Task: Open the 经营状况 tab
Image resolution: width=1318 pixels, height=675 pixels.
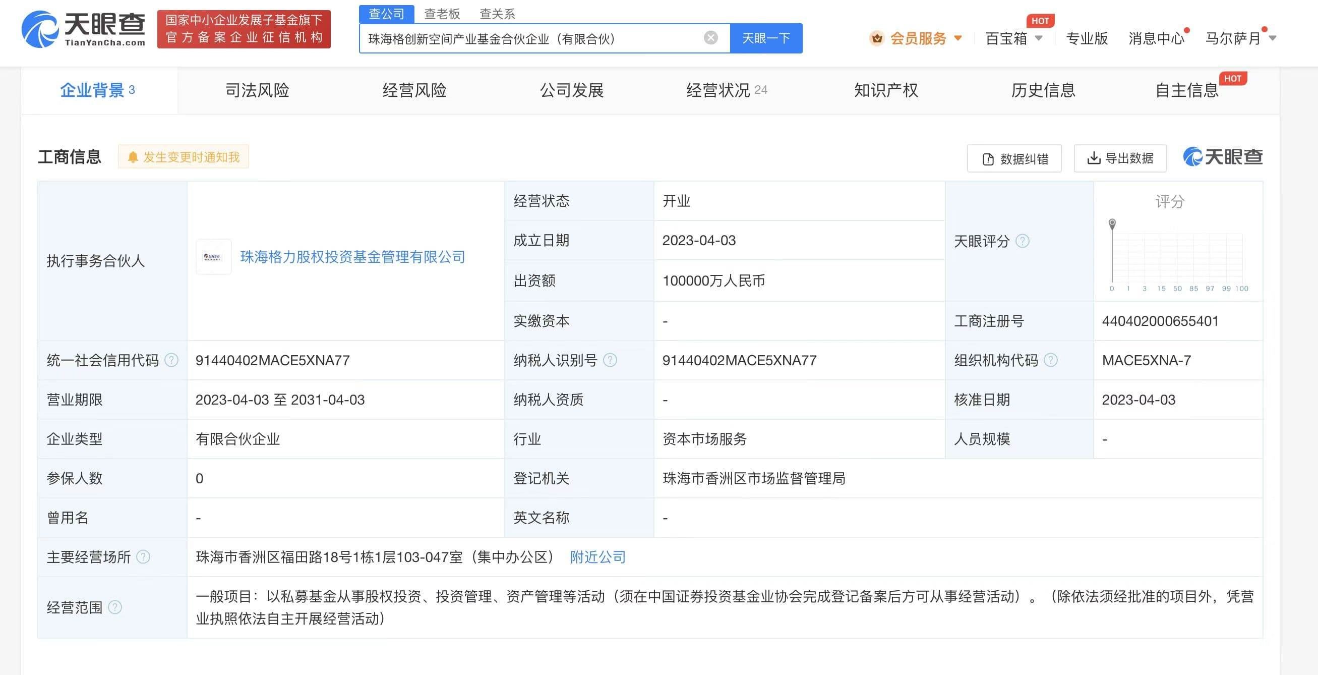Action: tap(718, 90)
